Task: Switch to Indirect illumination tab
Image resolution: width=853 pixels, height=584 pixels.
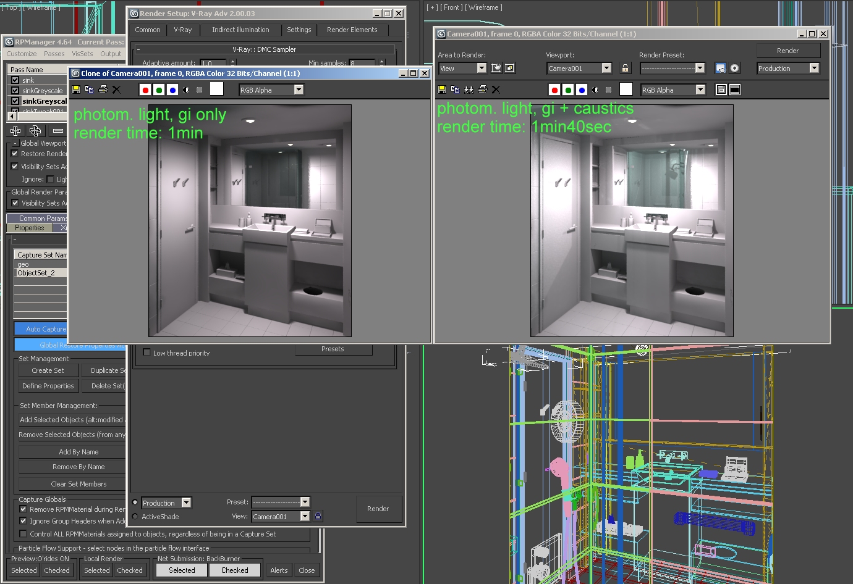Action: [240, 30]
